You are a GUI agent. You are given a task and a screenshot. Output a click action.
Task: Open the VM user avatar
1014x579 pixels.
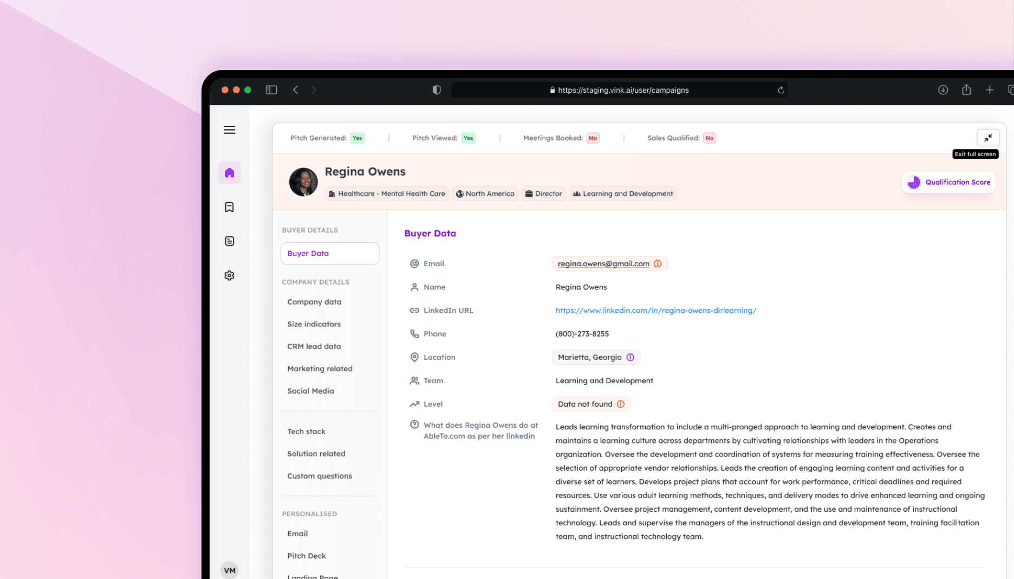pos(230,570)
